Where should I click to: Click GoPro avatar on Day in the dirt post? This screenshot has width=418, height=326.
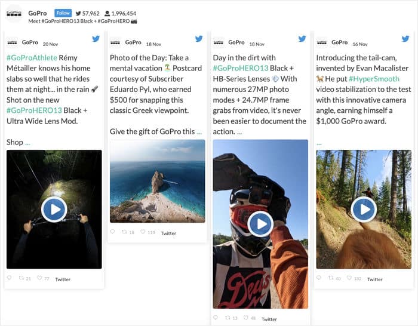[x=219, y=42]
